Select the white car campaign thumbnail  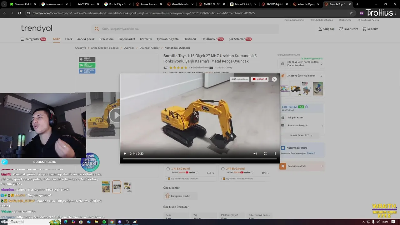(x=318, y=89)
